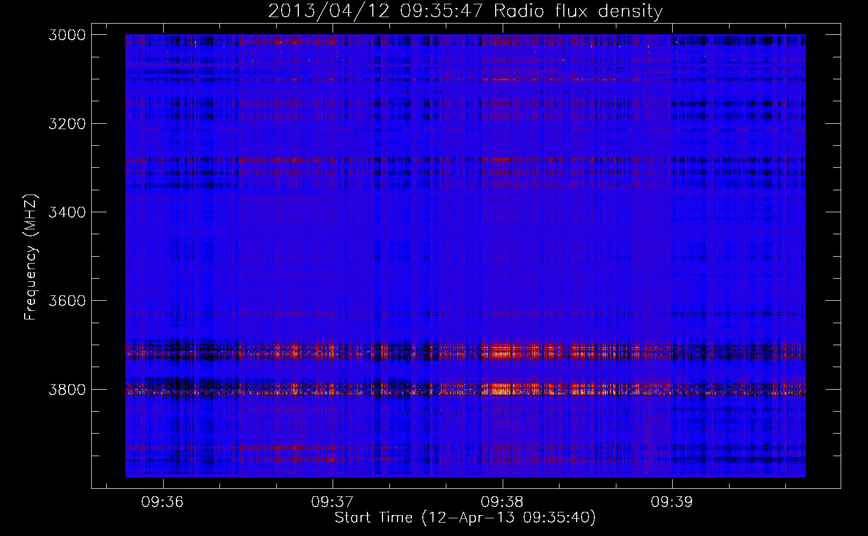The width and height of the screenshot is (868, 536).
Task: Pick the 09:39 time tick label
Action: [672, 502]
